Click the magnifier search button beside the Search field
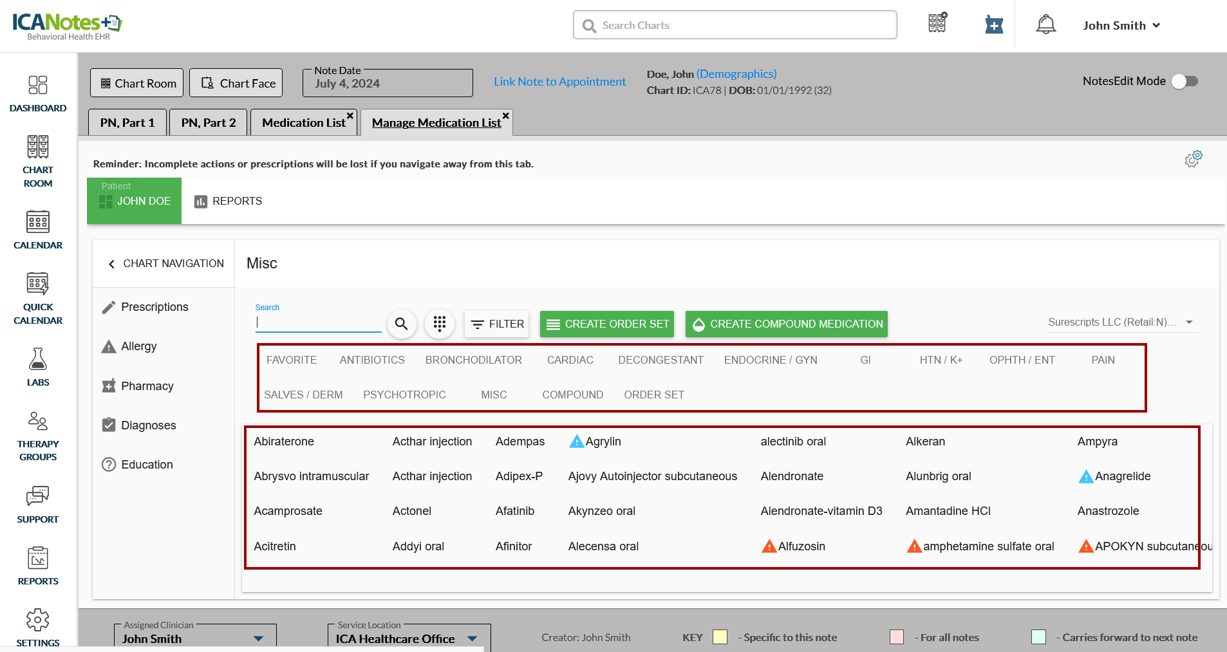The image size is (1227, 652). (401, 324)
